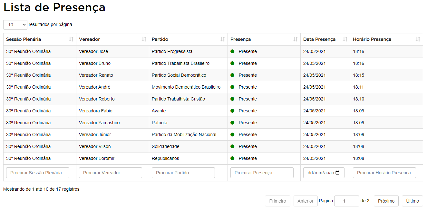Click the Primeiro pagination button

[x=277, y=201]
